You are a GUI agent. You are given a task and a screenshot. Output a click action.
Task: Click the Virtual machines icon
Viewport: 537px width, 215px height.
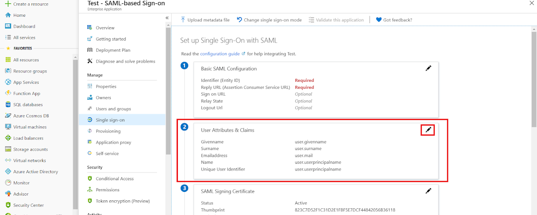(8, 127)
